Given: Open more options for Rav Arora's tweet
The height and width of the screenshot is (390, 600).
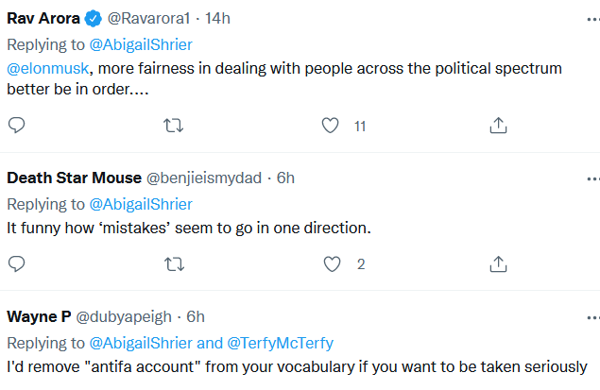Looking at the screenshot, I should 593,19.
